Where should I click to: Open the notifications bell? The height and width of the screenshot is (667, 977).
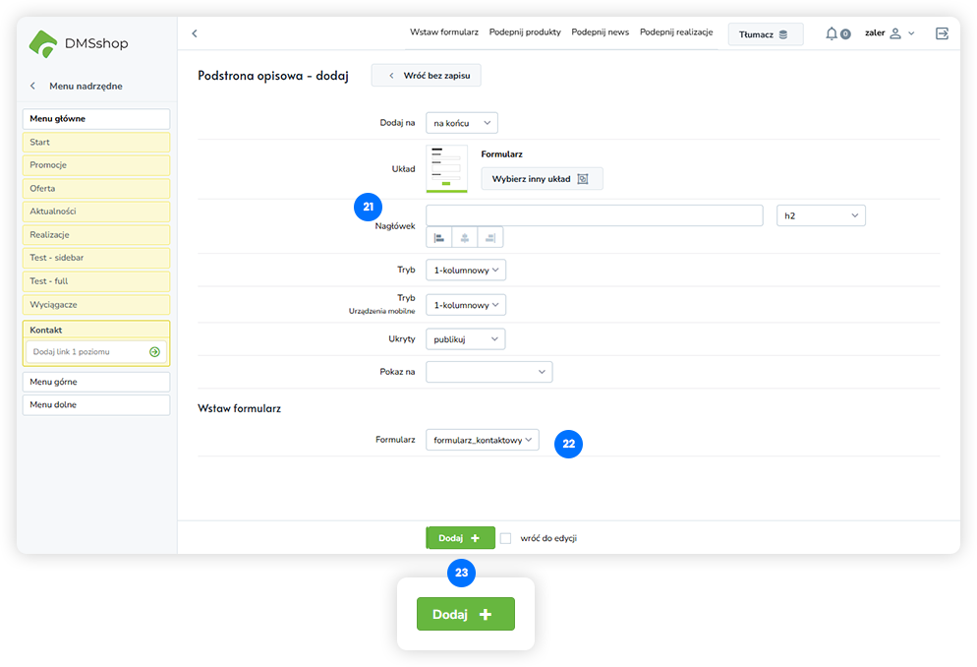point(832,33)
